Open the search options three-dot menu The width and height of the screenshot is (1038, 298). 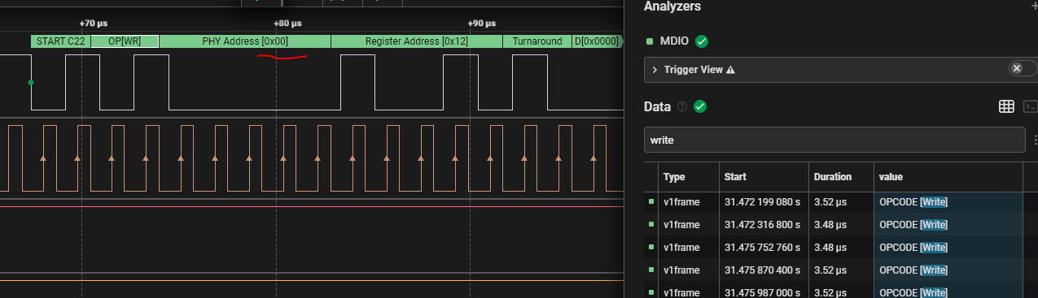point(1035,140)
